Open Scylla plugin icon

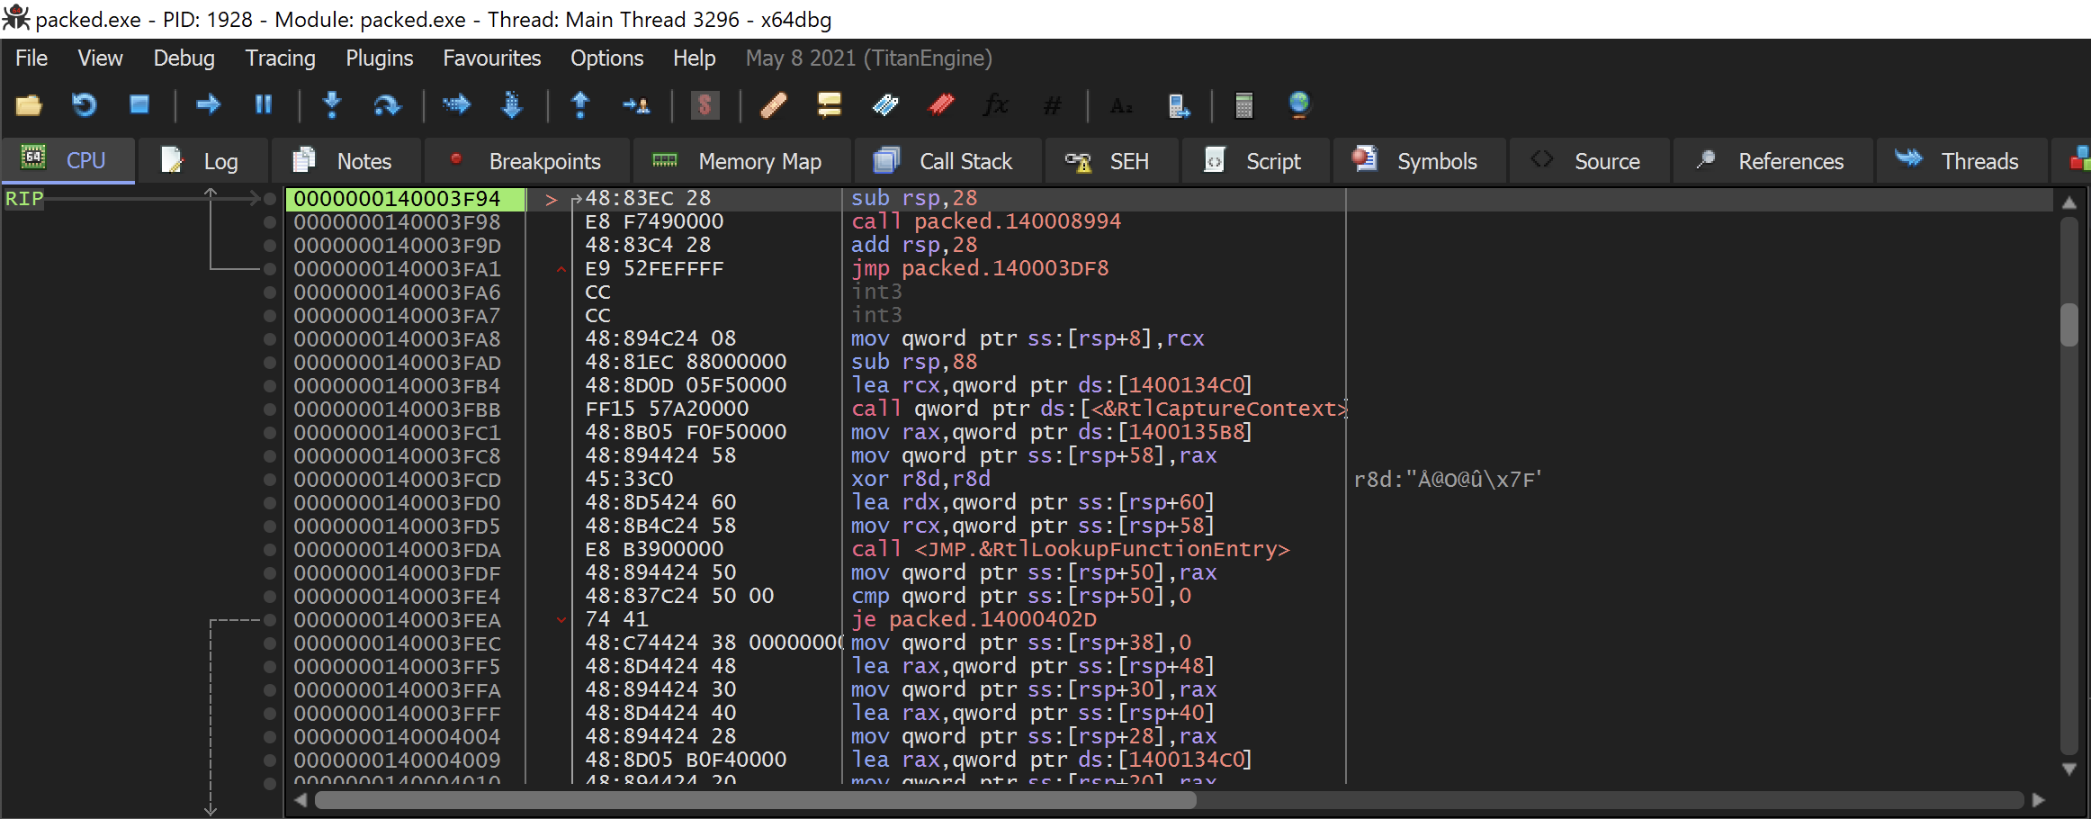tap(705, 105)
